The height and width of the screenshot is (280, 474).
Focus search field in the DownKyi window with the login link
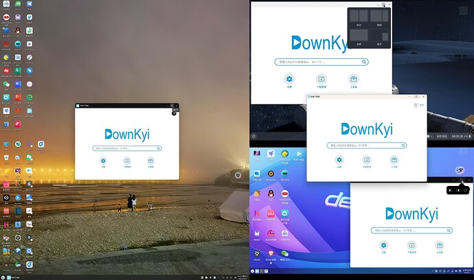[367, 145]
